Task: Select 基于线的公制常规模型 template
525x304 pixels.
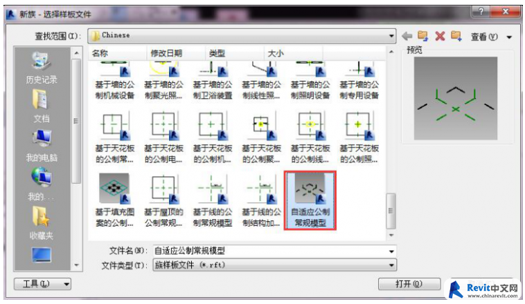Action: coord(212,200)
